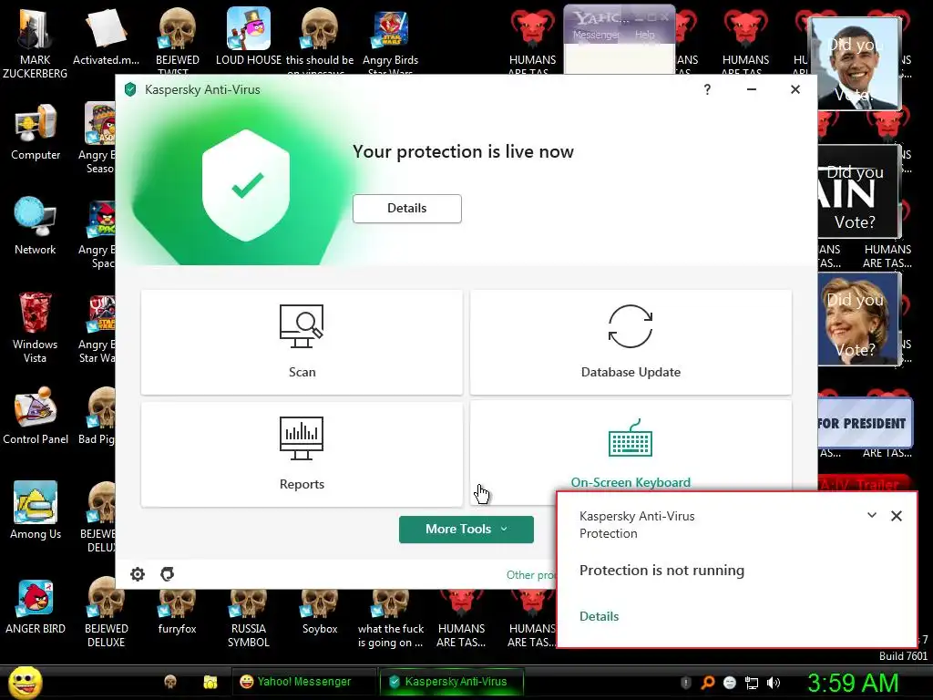Screen dimensions: 933x700
Task: Open the Scan tile in Kaspersky
Action: tap(302, 343)
